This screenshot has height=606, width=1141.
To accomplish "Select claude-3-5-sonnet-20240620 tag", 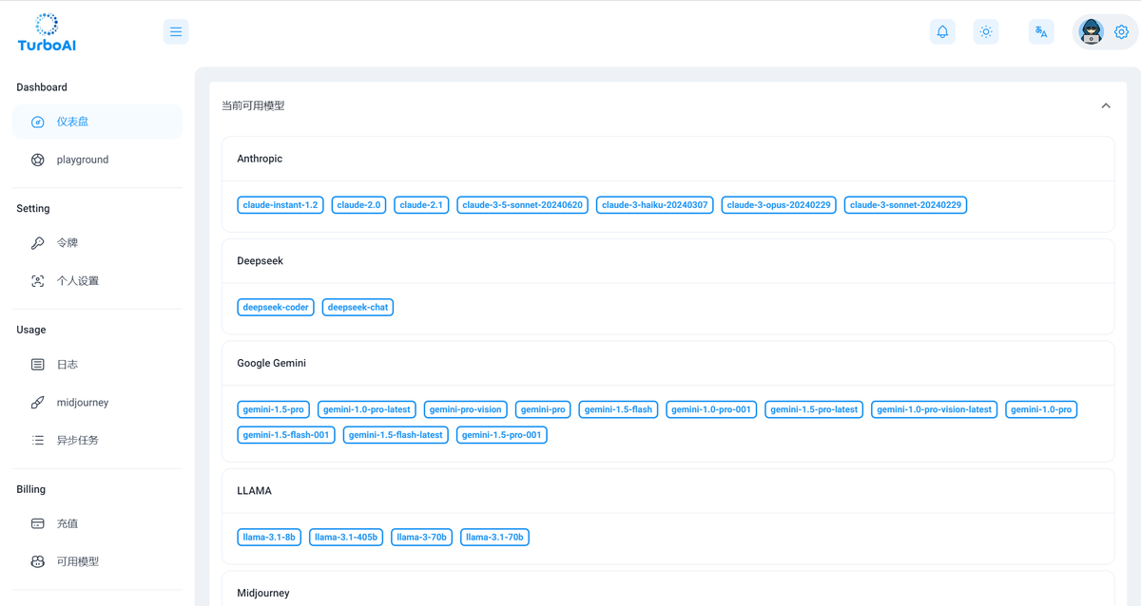I will click(523, 205).
